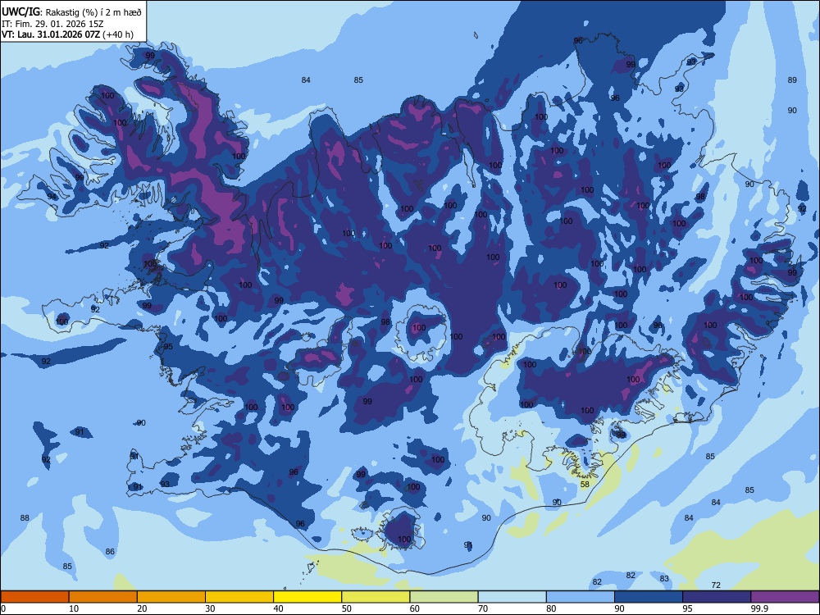Pick the 60–70 pale green legend swatch
Image resolution: width=820 pixels, height=615 pixels.
click(444, 597)
